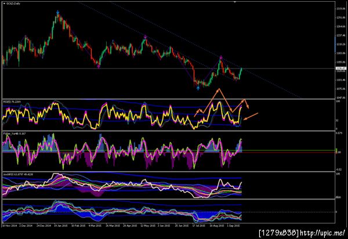
Task: Select the '17 Jul 2015' date on time axis
Action: 198,226
